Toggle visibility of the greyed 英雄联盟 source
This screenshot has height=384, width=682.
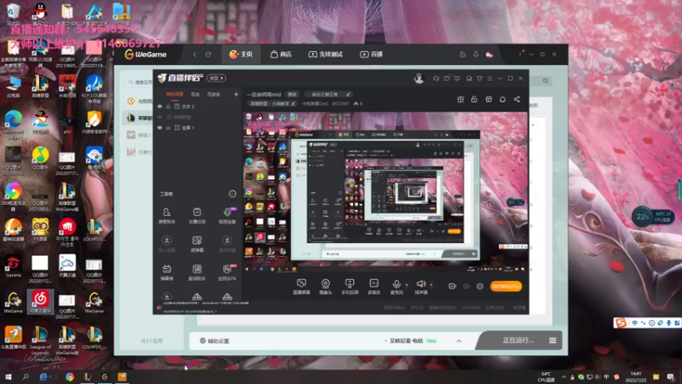click(x=159, y=117)
